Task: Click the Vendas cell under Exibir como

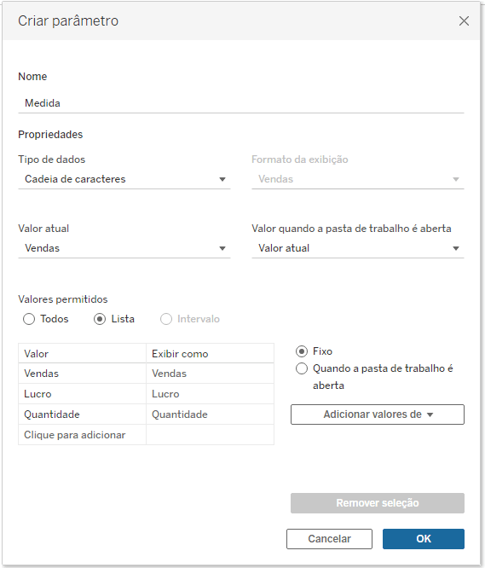Action: tap(210, 374)
